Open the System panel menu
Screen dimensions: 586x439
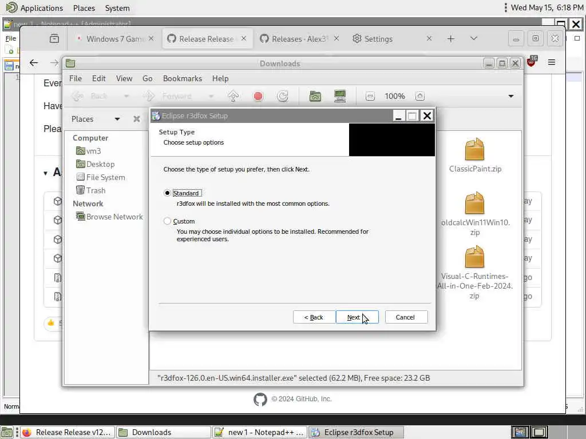point(117,8)
